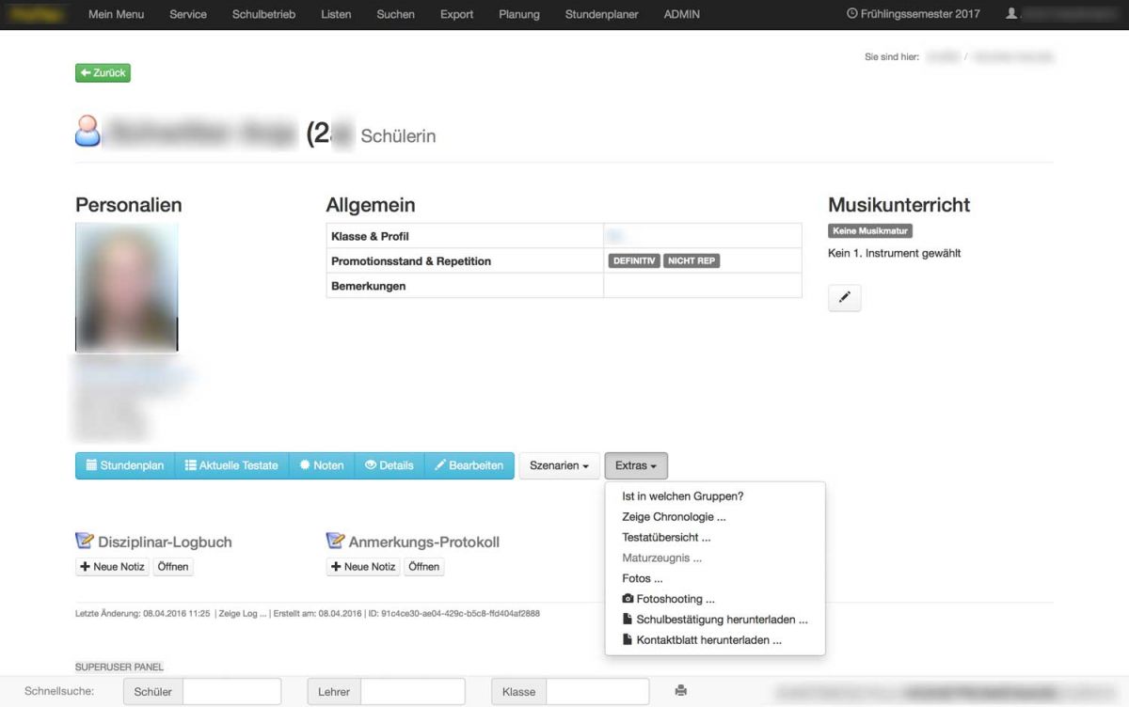Download Kontaktblatt from Extras menu
The width and height of the screenshot is (1129, 707).
pos(701,640)
